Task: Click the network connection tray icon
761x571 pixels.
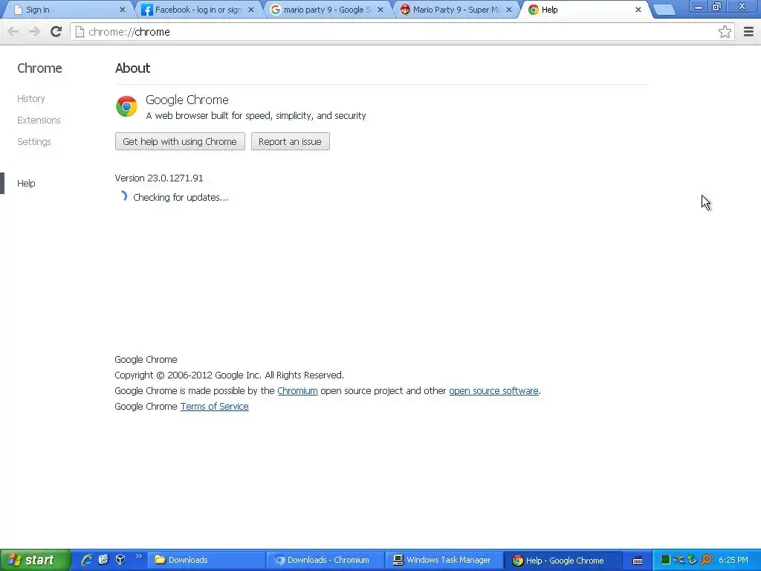Action: (679, 560)
